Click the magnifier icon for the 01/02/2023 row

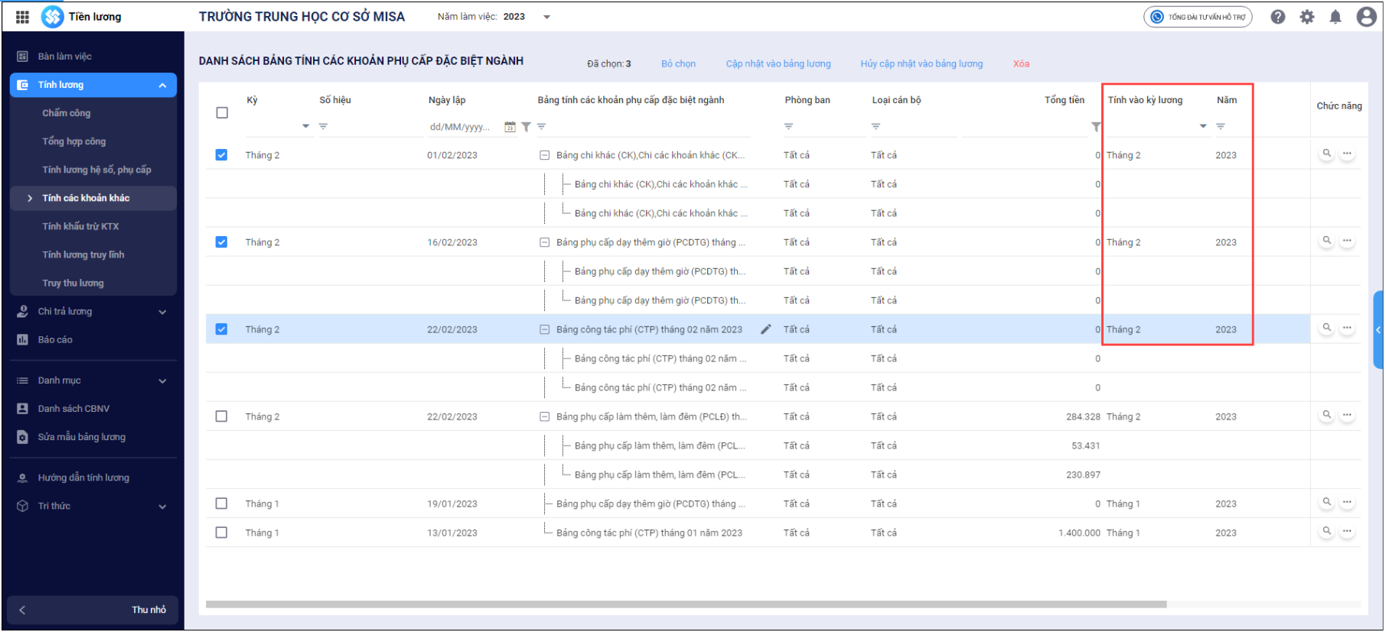[x=1327, y=154]
